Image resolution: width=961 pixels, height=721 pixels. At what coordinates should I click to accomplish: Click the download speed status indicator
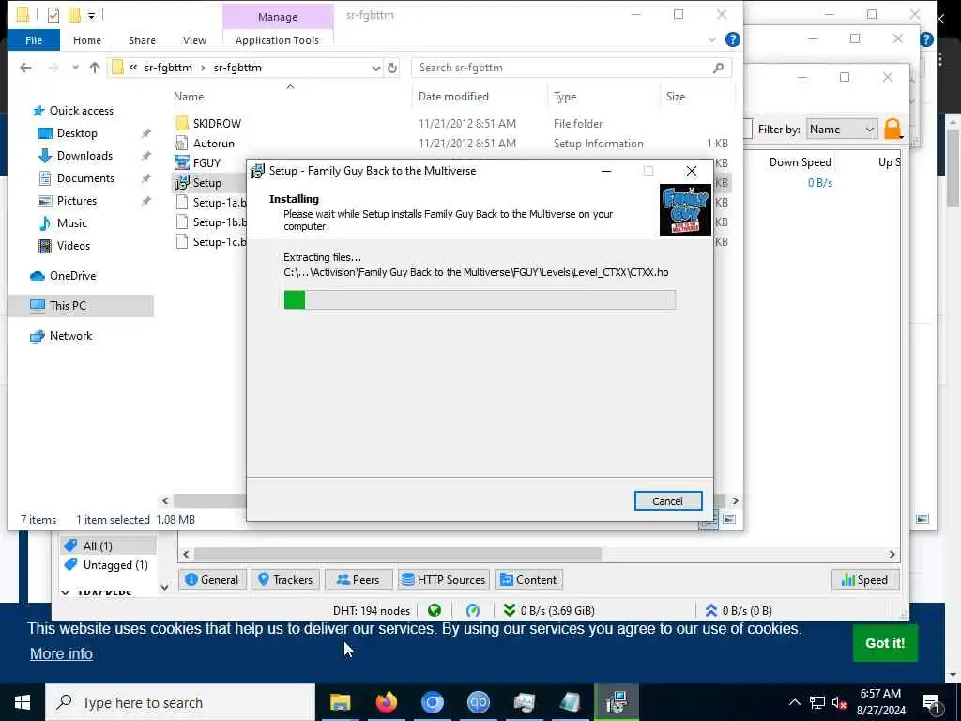[549, 610]
